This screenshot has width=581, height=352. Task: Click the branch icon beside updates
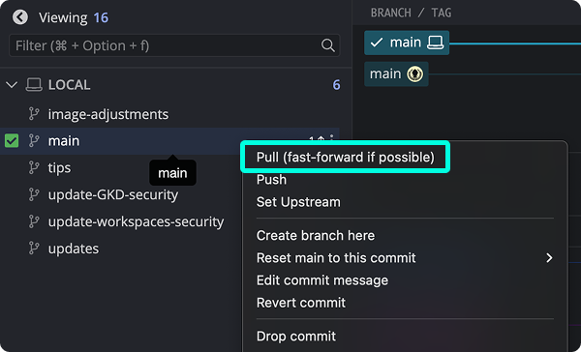[x=34, y=249]
